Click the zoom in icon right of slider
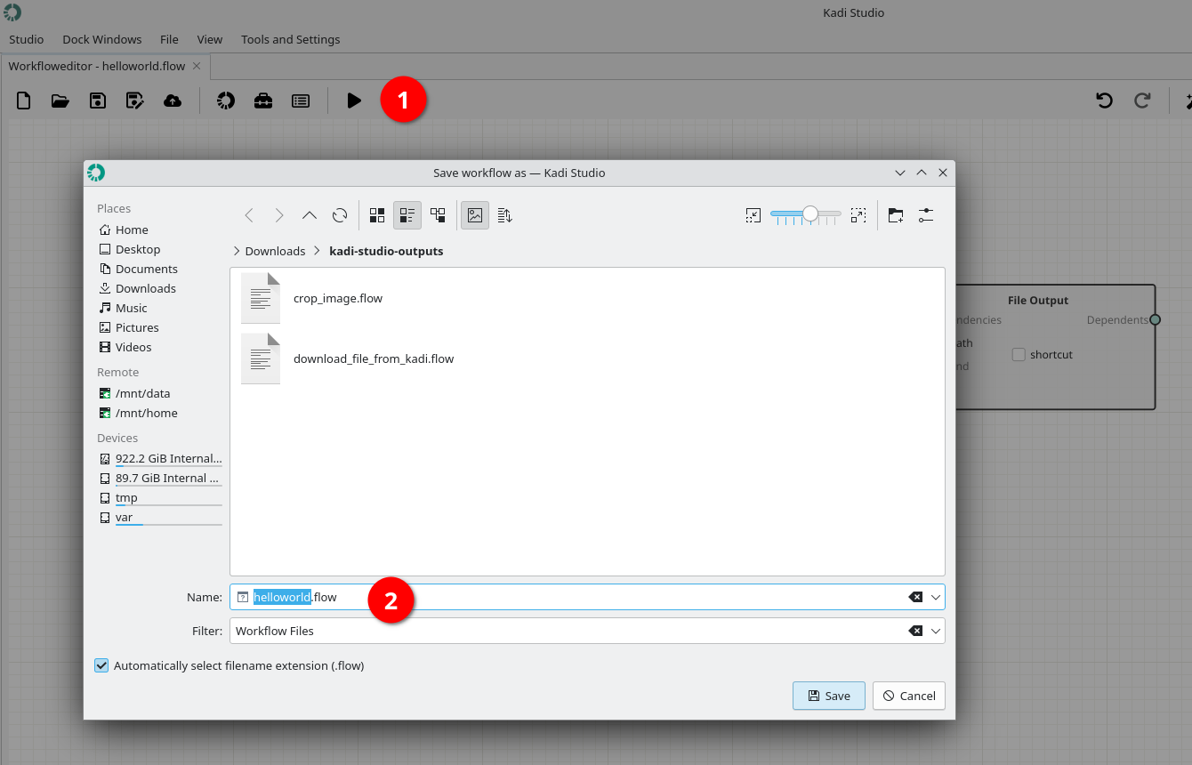1192x765 pixels. [x=858, y=215]
